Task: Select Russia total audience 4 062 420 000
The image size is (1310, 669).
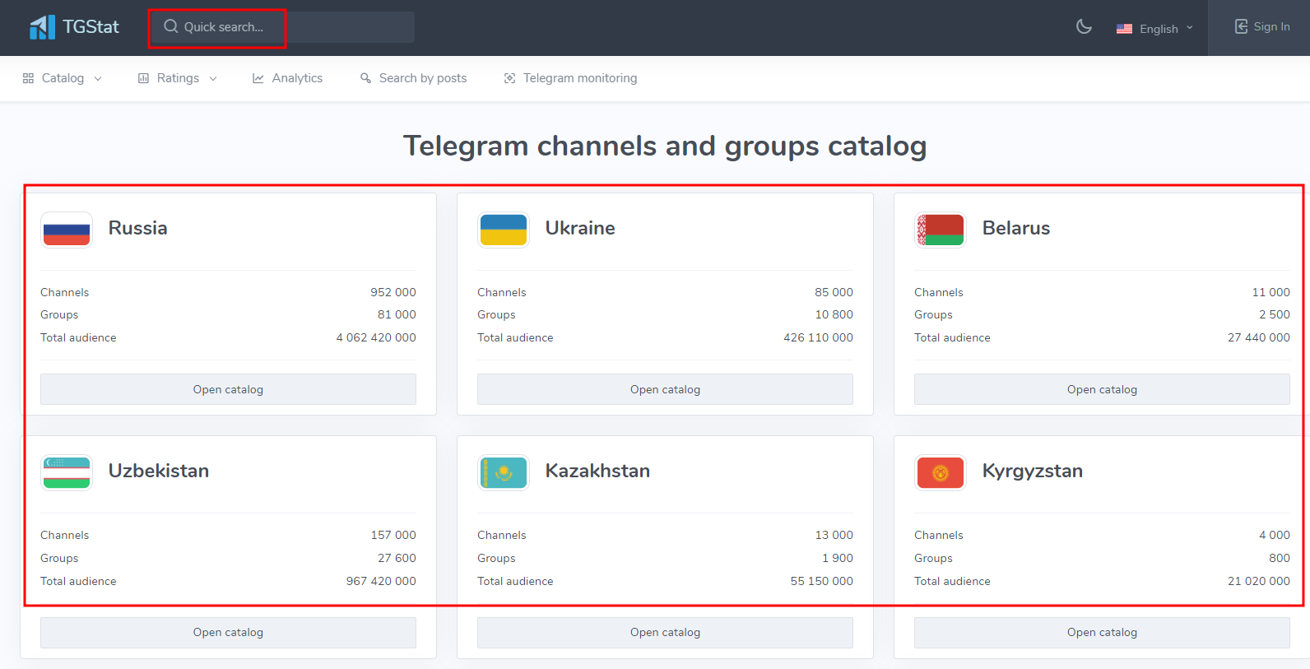Action: click(376, 337)
